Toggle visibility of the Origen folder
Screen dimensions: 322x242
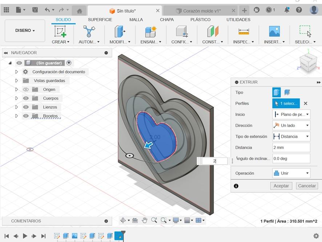26,89
